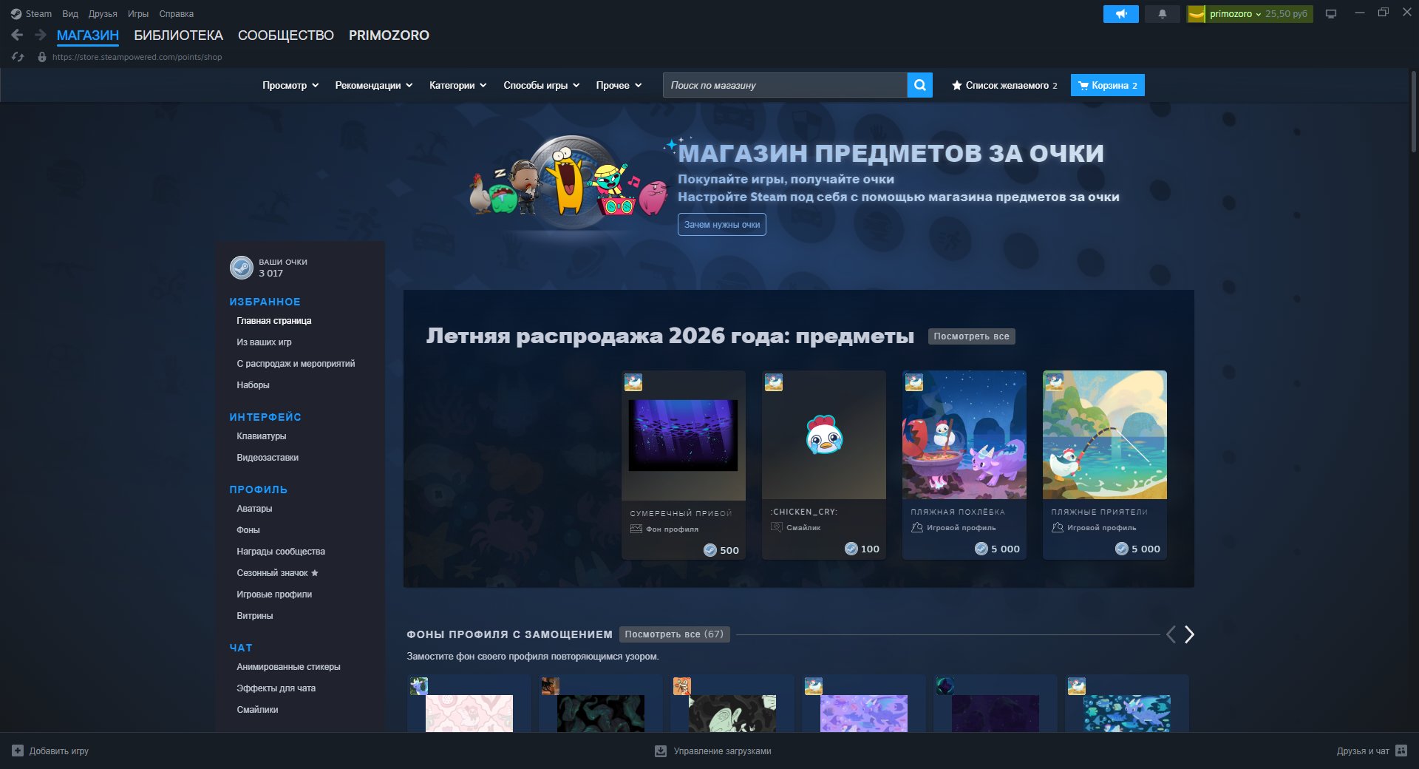Click the lock icon beside the URL
Image resolution: width=1419 pixels, height=769 pixels.
pyautogui.click(x=42, y=57)
